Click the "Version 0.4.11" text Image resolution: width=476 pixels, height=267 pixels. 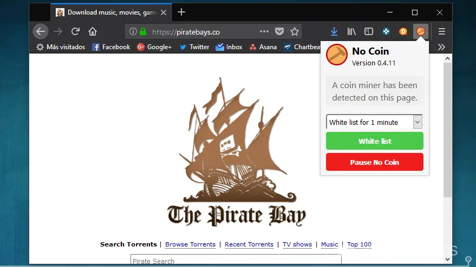(x=374, y=63)
